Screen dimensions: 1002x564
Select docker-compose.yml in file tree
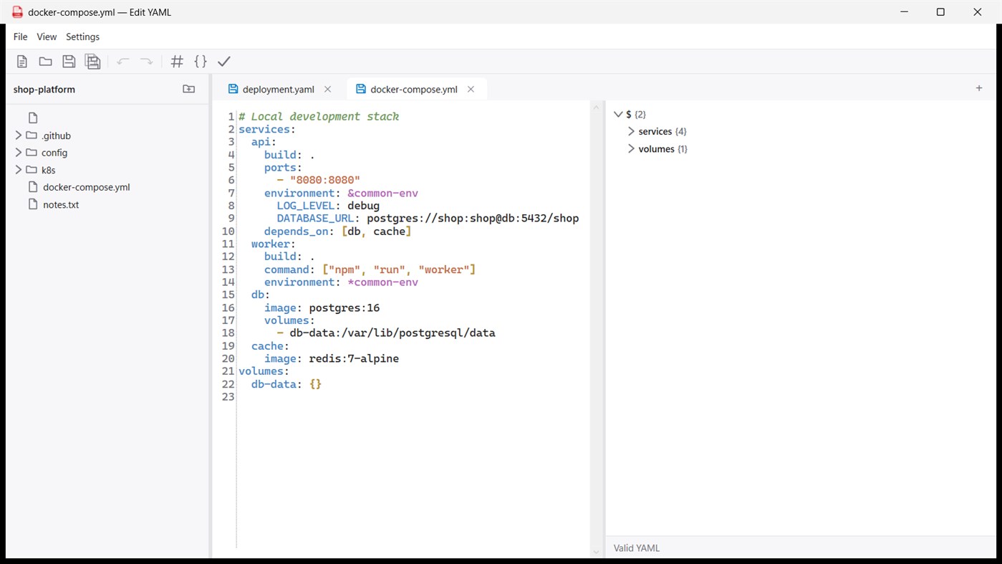86,187
